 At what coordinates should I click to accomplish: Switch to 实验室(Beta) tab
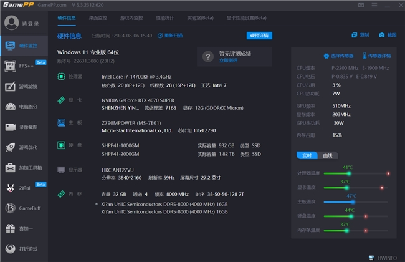pos(200,18)
